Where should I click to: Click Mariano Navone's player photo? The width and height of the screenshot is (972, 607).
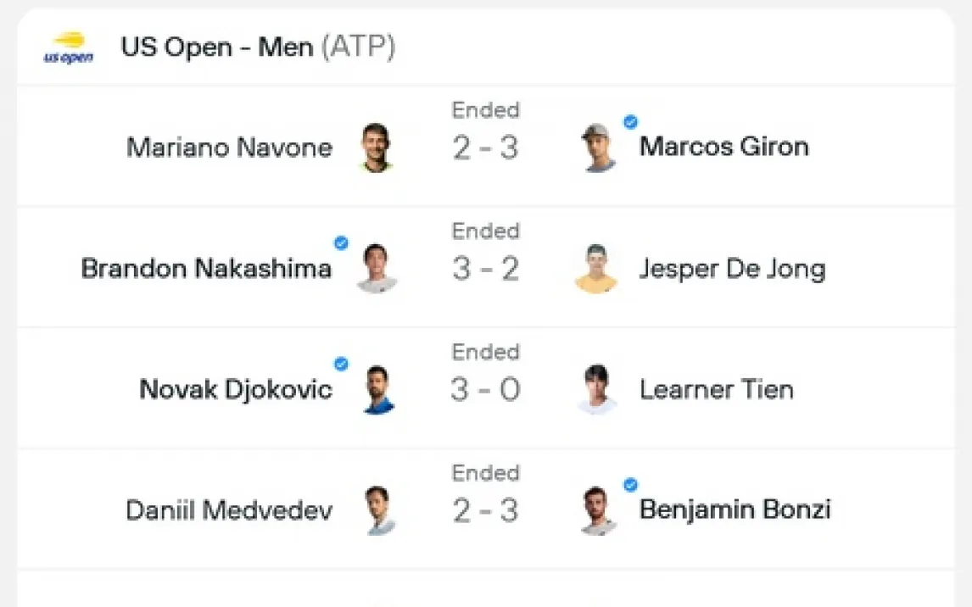[376, 148]
